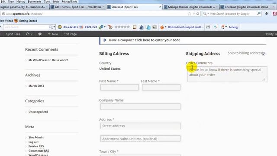277x156 pixels.
Task: Switch to Checkout Digital Downloads Demo tab
Action: 248,7
